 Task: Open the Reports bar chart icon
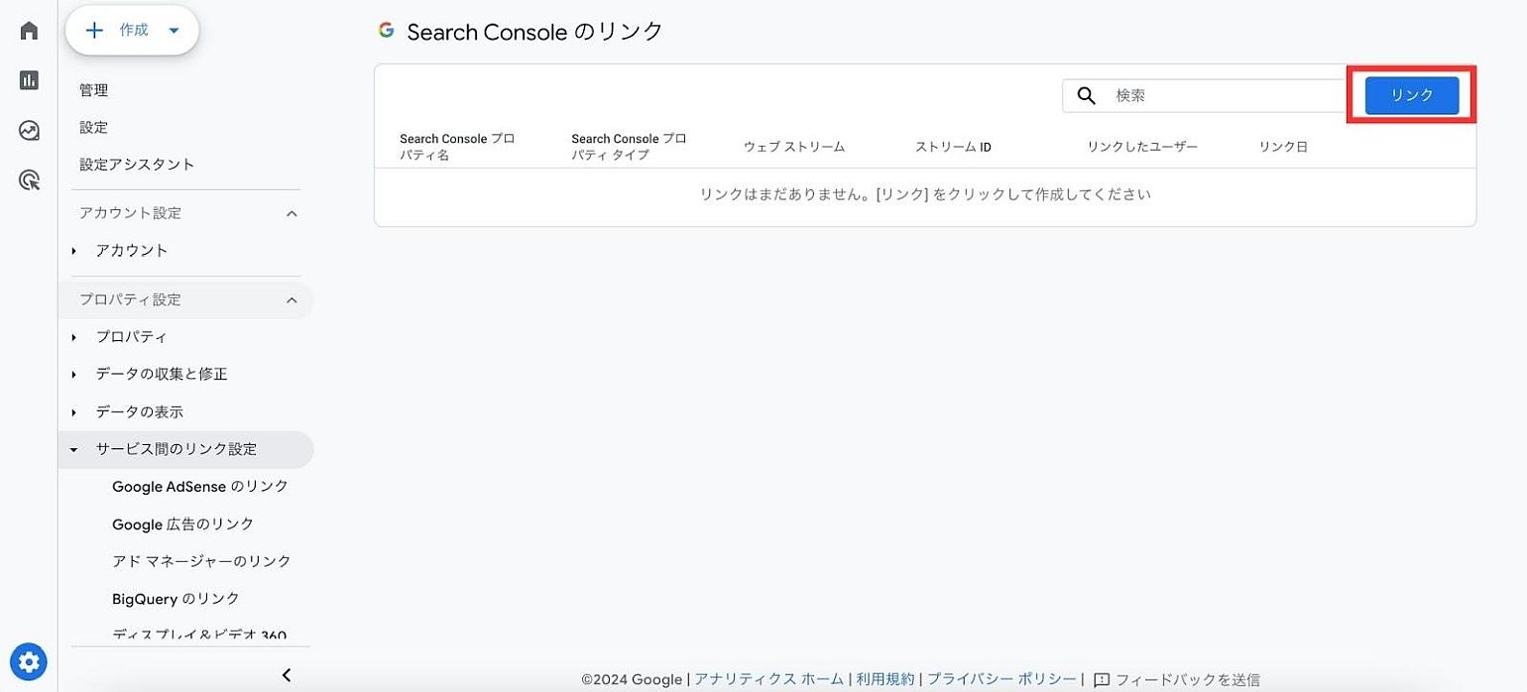click(29, 80)
